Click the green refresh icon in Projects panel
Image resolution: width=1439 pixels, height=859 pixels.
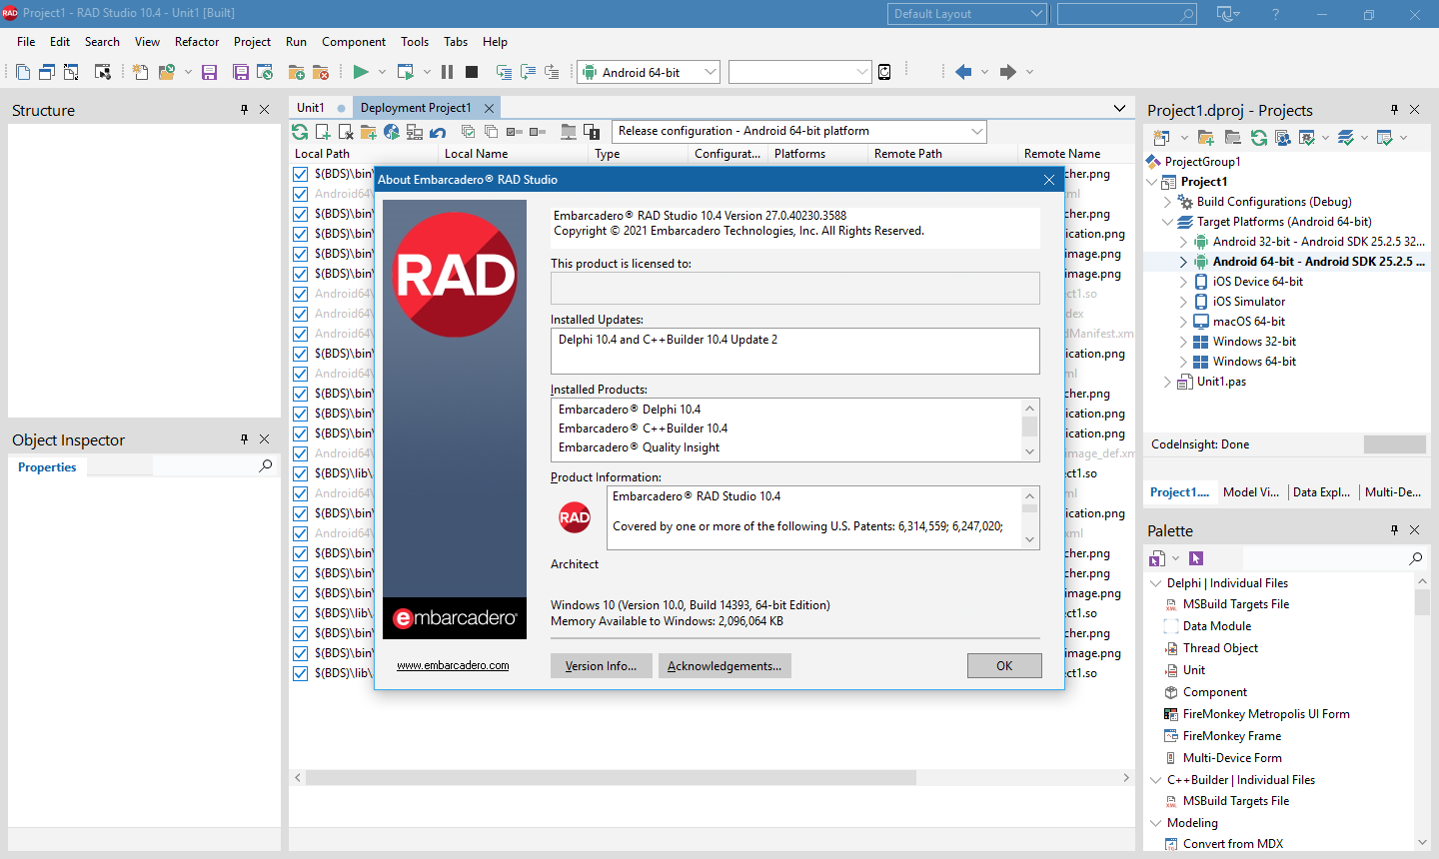tap(1259, 138)
